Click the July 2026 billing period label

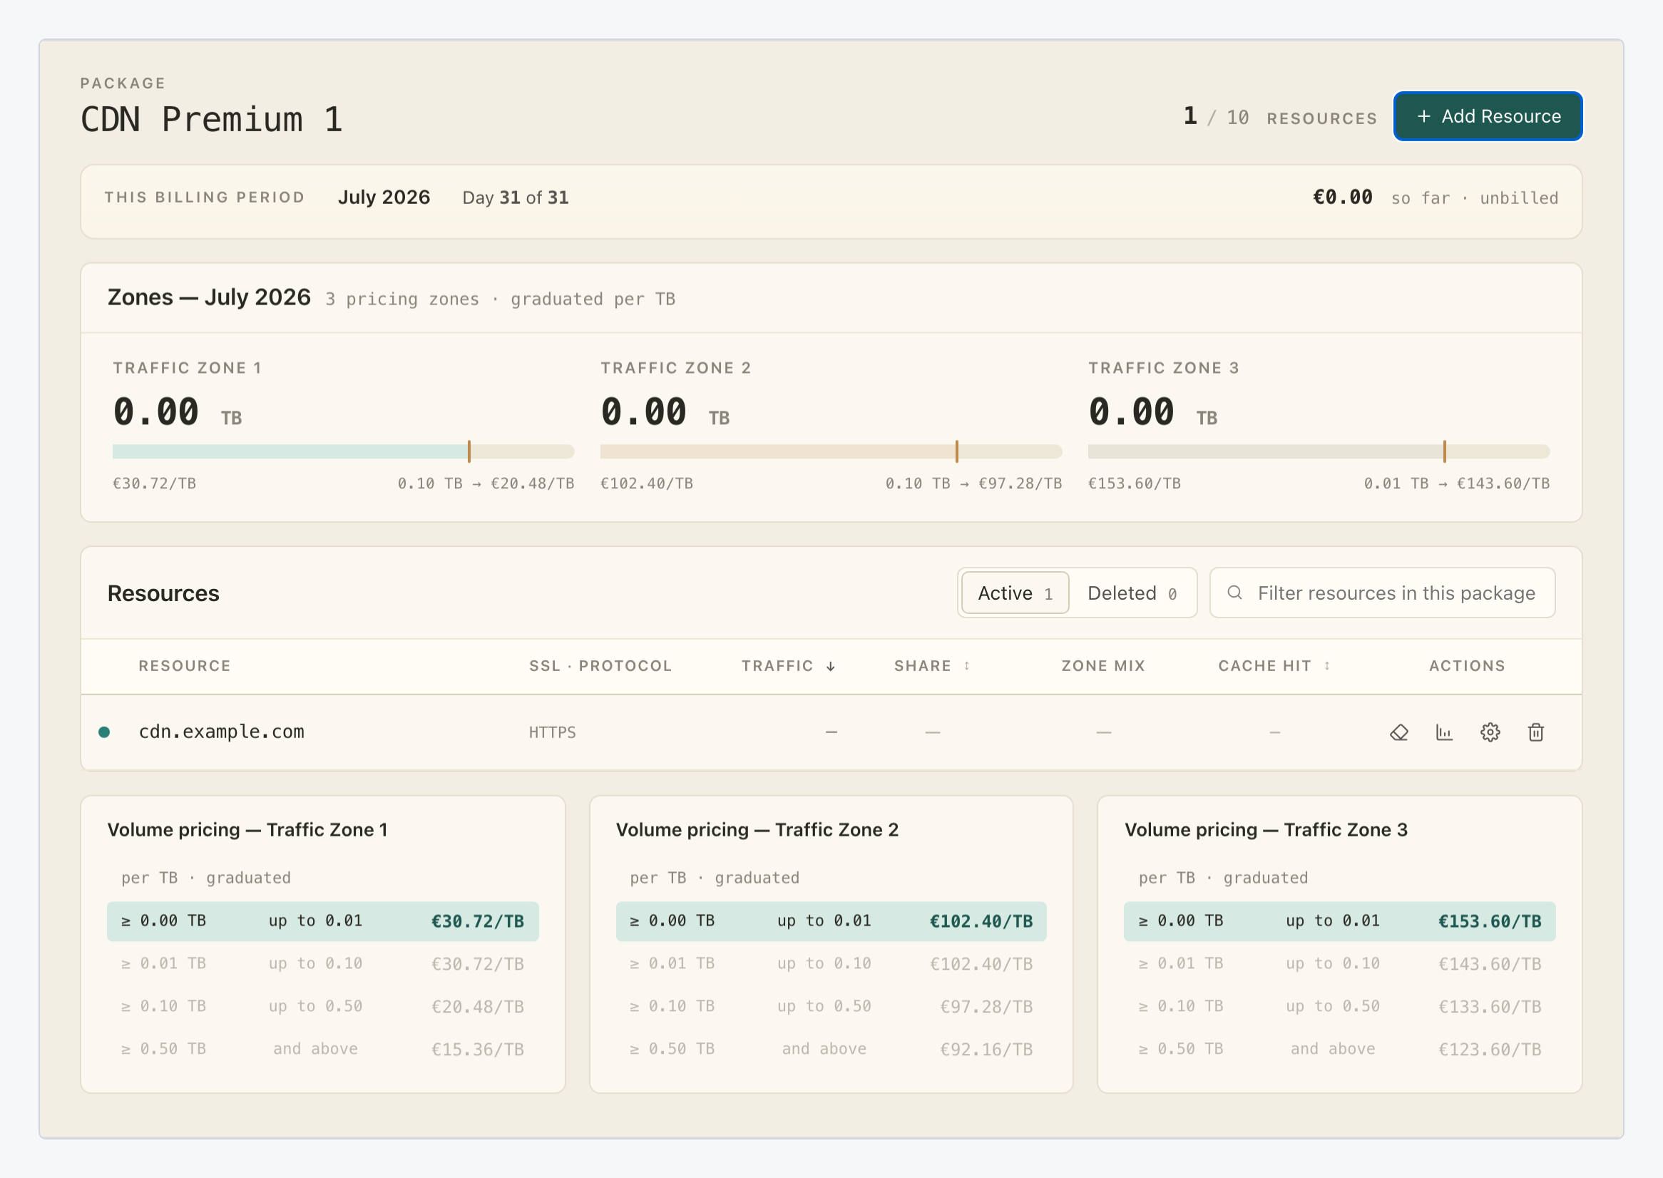click(384, 198)
